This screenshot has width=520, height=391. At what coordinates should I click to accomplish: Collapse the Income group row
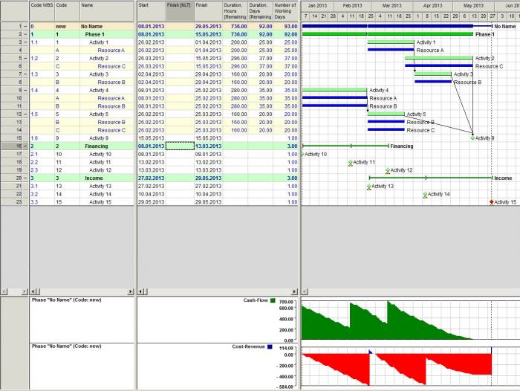(25, 178)
